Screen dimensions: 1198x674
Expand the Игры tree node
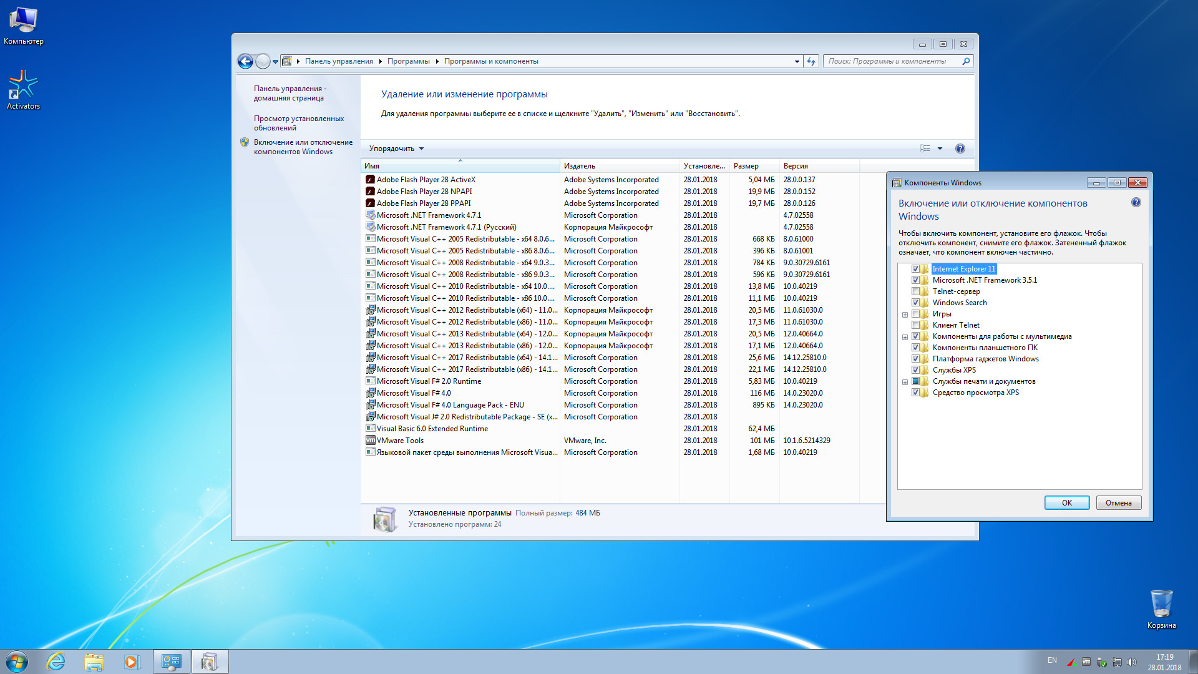click(905, 315)
